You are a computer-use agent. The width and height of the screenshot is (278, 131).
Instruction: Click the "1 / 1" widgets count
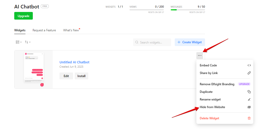click(120, 7)
